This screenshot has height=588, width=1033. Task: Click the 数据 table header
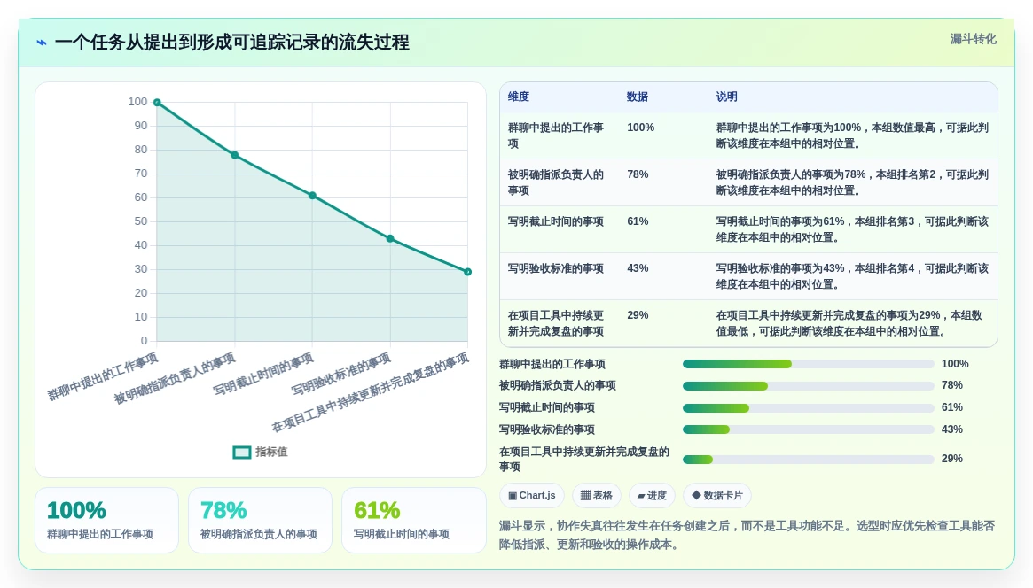pos(637,97)
